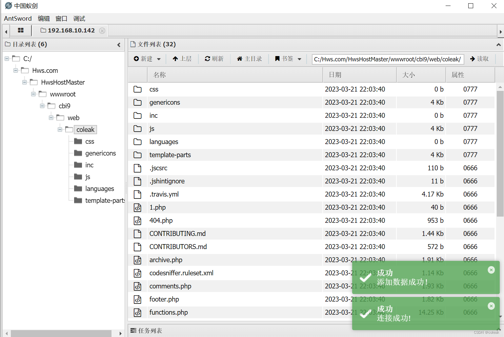Click the file path address input field
This screenshot has width=504, height=337.
click(387, 59)
